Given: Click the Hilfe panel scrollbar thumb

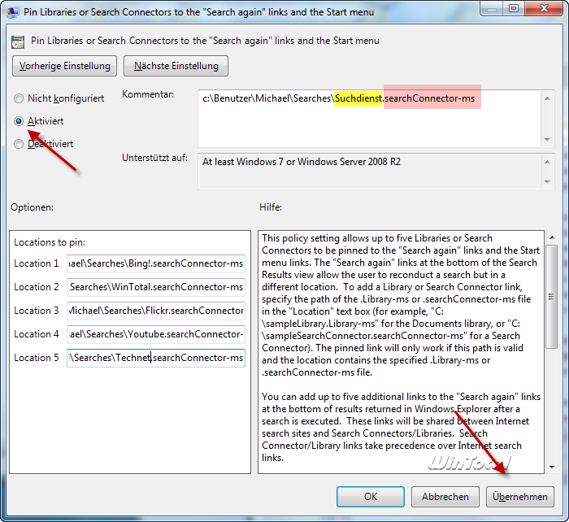Looking at the screenshot, I should [552, 297].
